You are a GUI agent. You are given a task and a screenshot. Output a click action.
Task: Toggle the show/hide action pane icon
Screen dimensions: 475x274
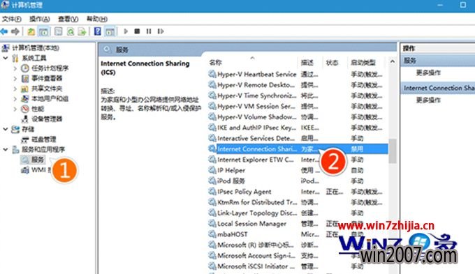coord(110,31)
